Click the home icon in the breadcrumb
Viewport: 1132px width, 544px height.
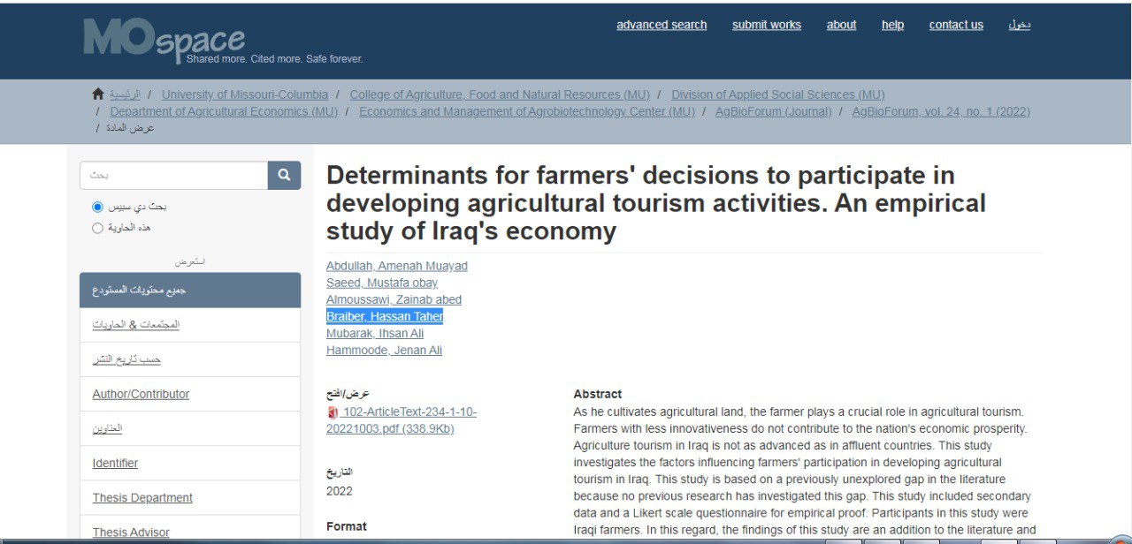point(98,94)
